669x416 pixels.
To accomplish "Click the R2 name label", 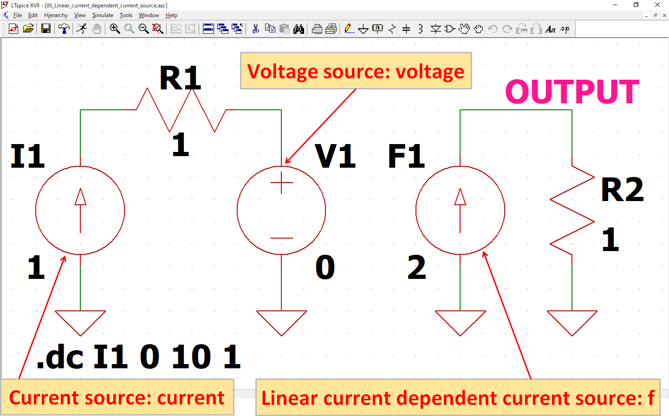I will click(x=623, y=189).
